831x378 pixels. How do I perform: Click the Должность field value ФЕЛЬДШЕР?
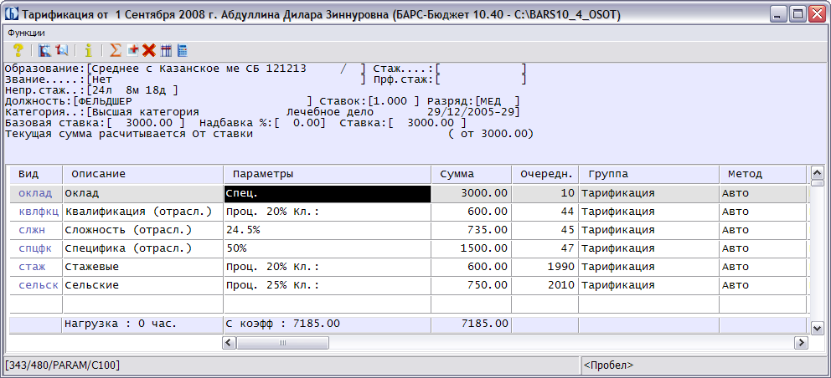(x=105, y=101)
